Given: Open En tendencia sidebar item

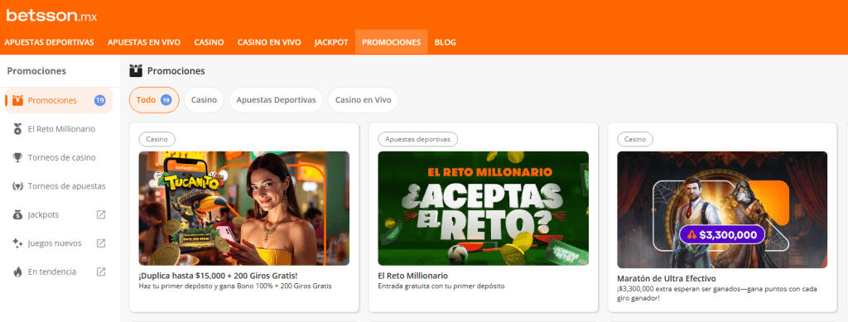Looking at the screenshot, I should coord(59,272).
